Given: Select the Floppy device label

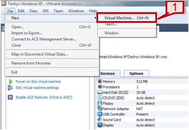Looking at the screenshot, I should [x=108, y=103].
